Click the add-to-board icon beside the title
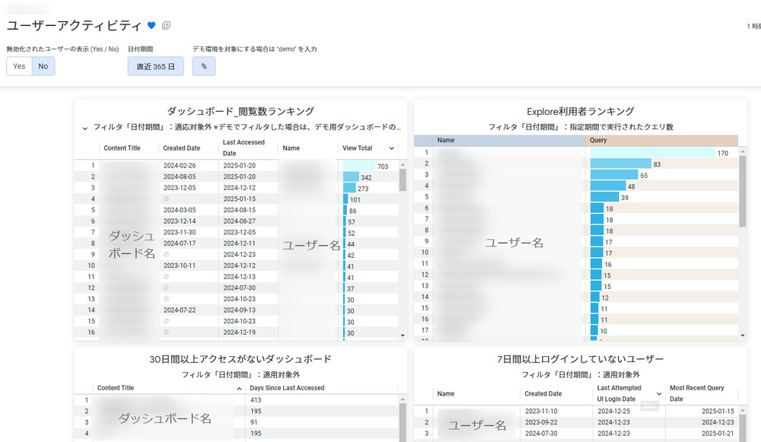Image resolution: width=761 pixels, height=442 pixels. tap(167, 26)
